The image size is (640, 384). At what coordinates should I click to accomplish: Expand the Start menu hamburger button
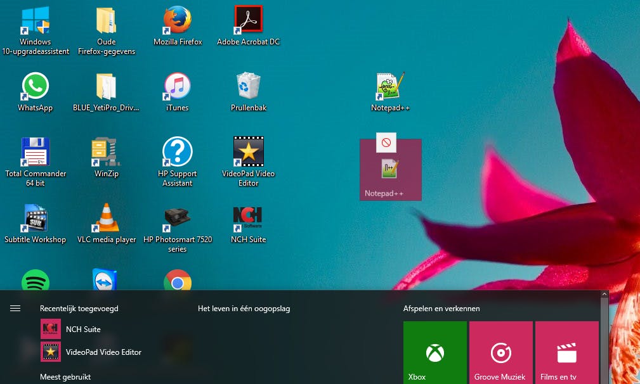15,308
